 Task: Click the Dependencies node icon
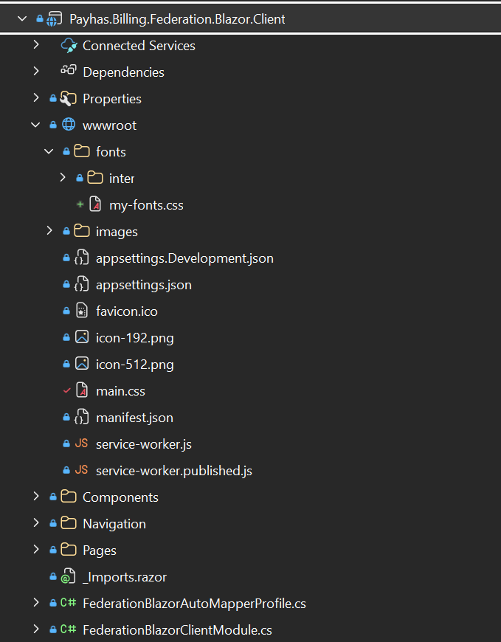[x=69, y=72]
